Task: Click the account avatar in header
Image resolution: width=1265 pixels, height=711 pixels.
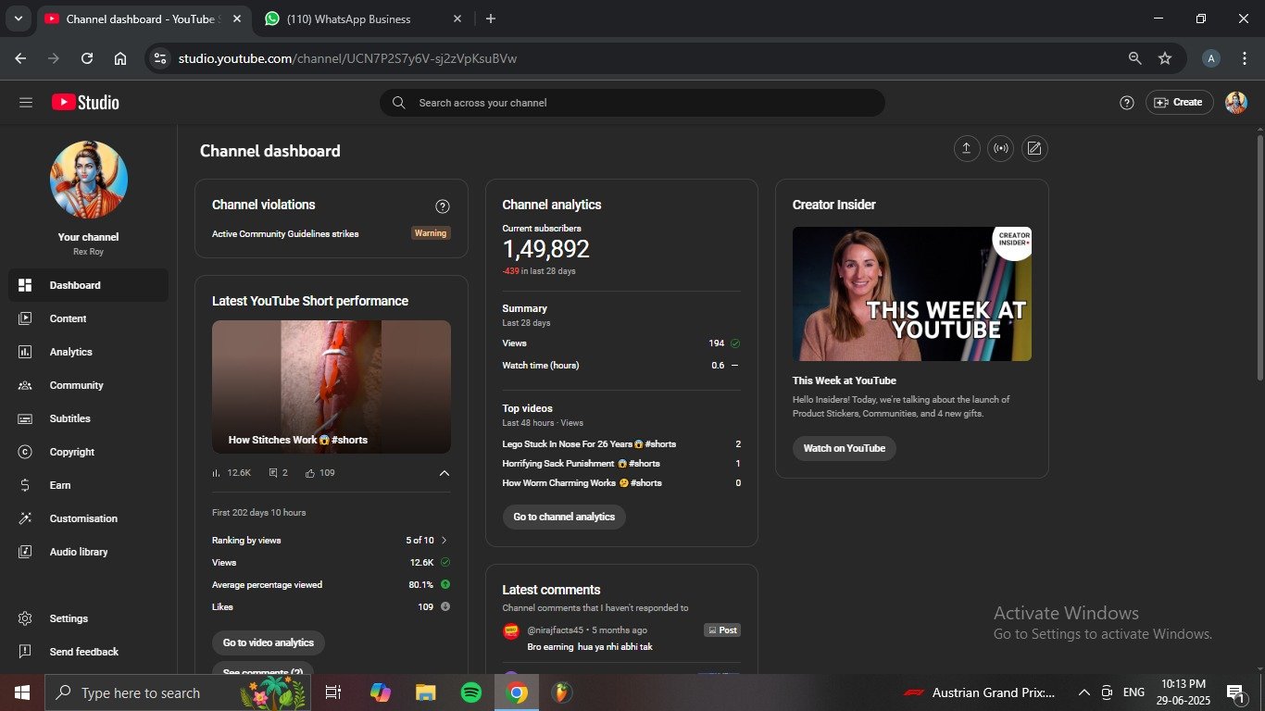Action: [1236, 103]
